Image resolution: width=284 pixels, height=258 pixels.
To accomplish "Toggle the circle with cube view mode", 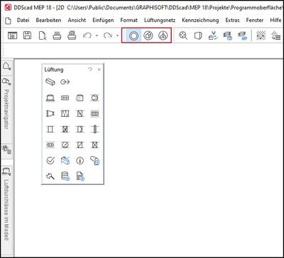I will tap(148, 35).
